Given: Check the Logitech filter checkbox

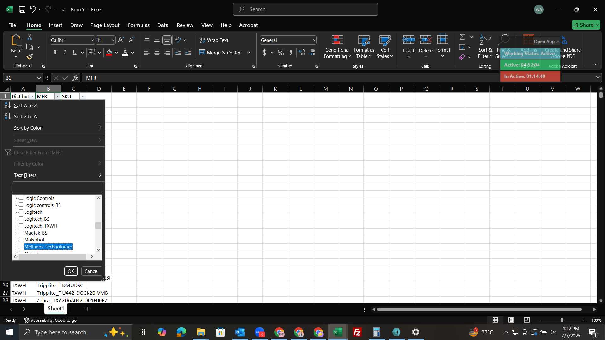Looking at the screenshot, I should click(21, 212).
